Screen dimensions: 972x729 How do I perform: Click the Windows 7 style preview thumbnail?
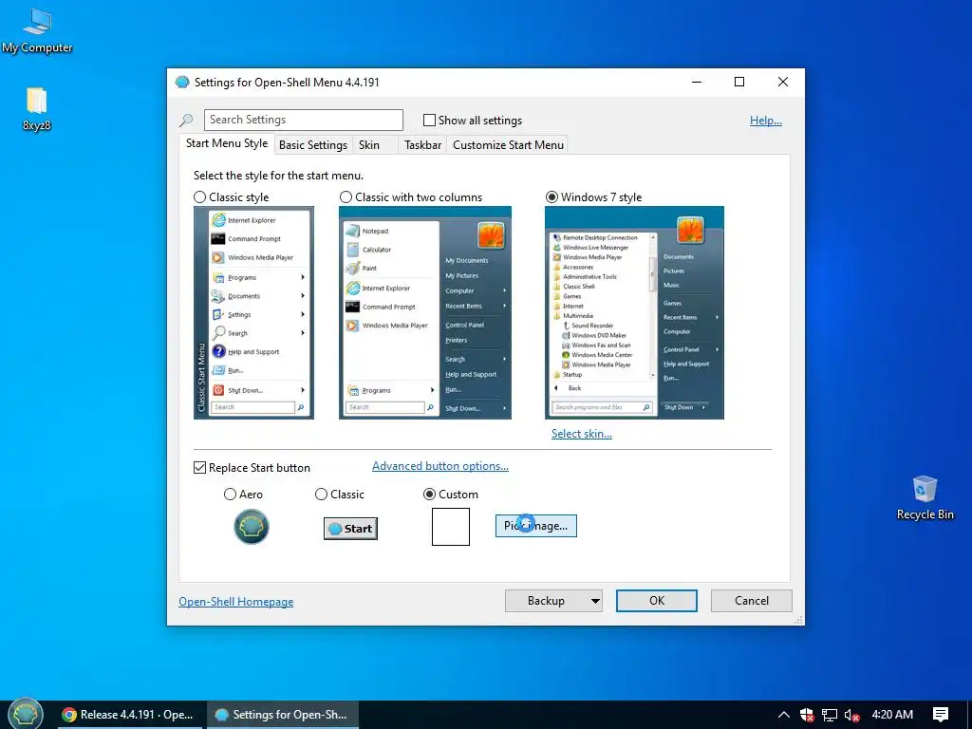coord(634,312)
